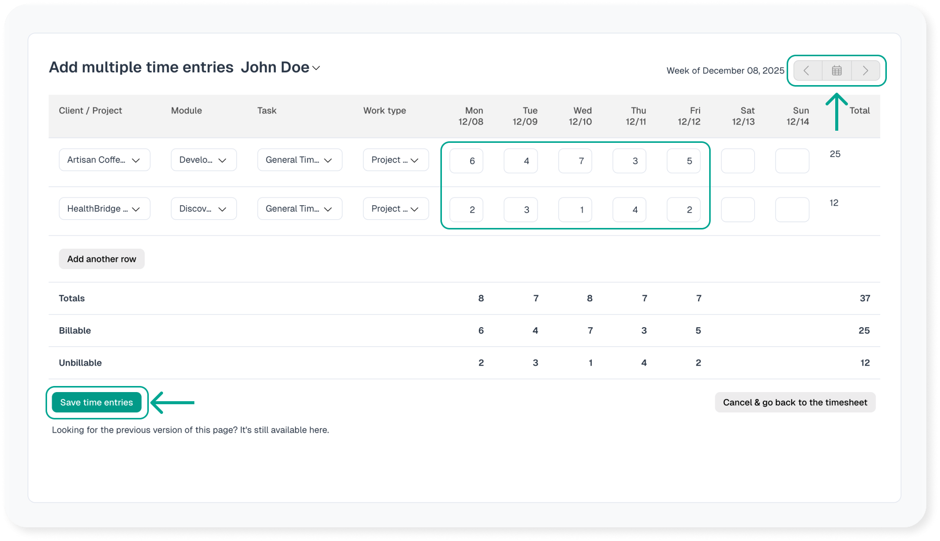The image size is (940, 541).
Task: Click Friday hours field showing 5
Action: [683, 161]
